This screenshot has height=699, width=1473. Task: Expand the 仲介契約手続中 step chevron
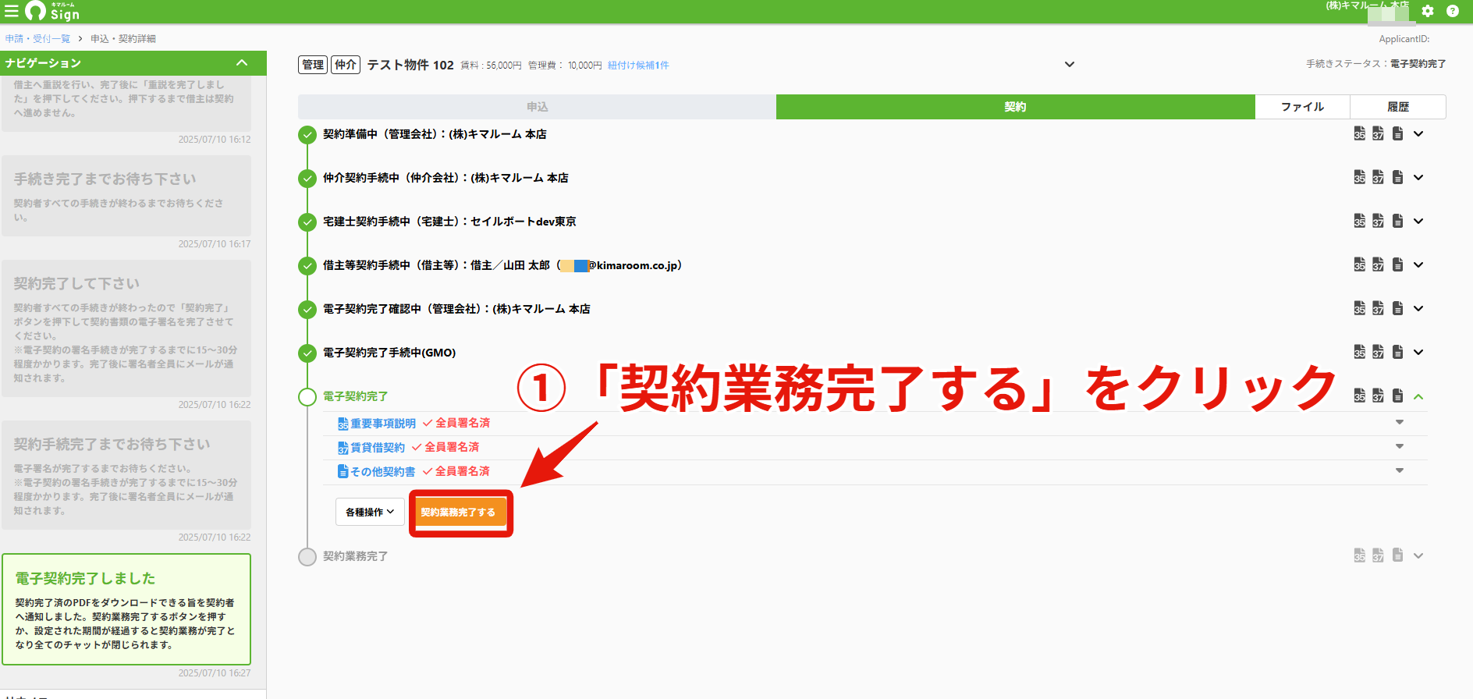(1418, 177)
